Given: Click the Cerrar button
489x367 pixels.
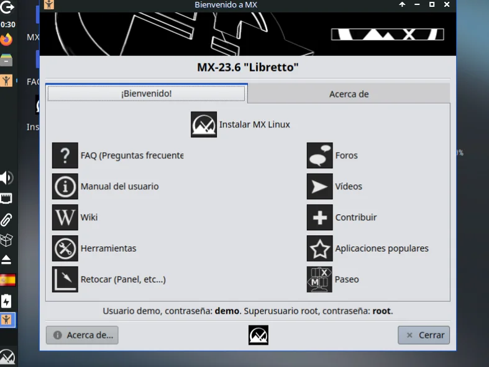Looking at the screenshot, I should click(424, 335).
